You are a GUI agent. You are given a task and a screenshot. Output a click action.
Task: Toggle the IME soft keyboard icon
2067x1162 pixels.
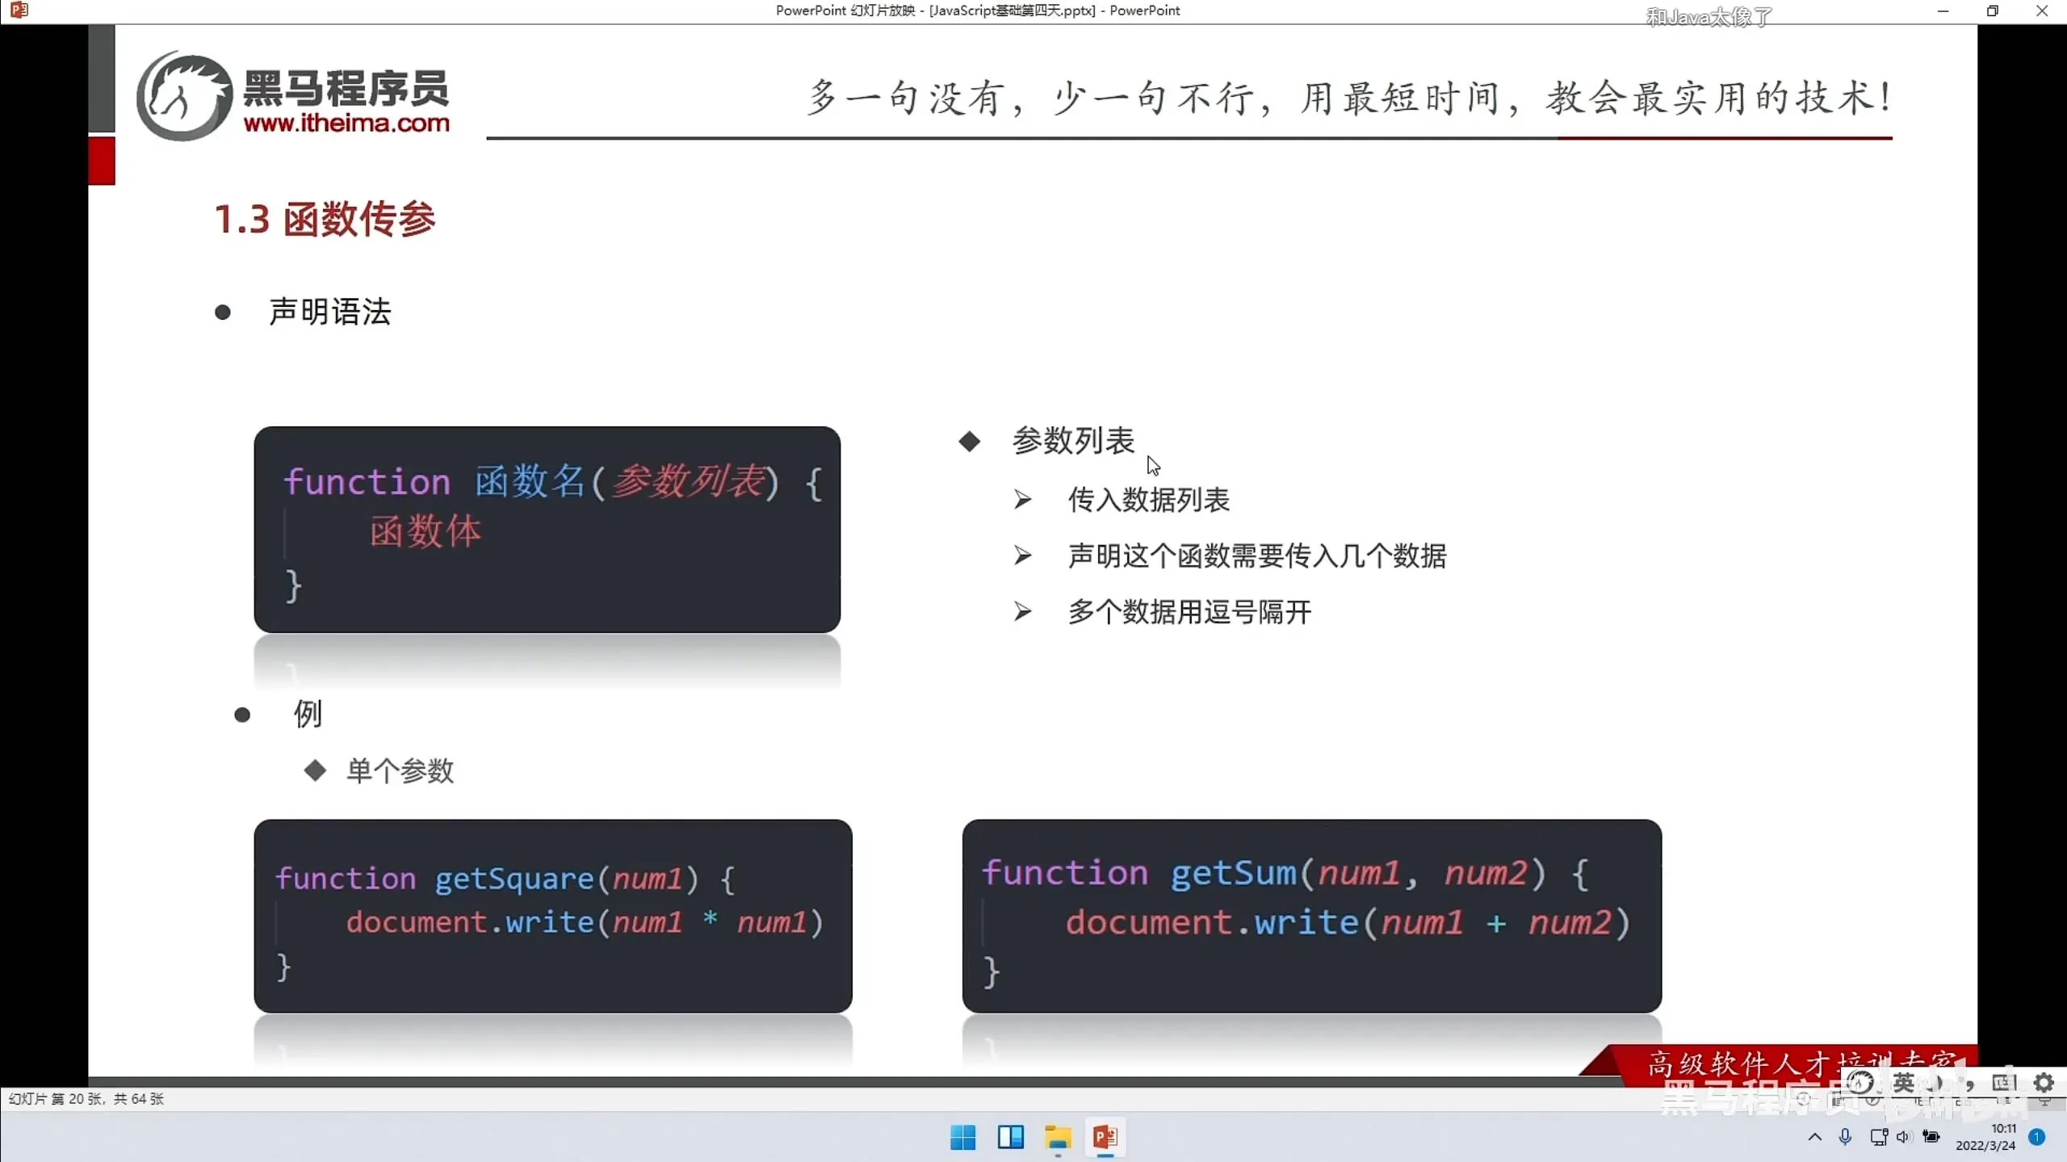coord(2003,1083)
